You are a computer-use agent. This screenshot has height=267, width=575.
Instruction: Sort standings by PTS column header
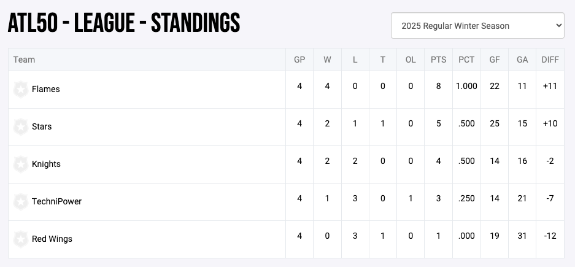pyautogui.click(x=438, y=60)
